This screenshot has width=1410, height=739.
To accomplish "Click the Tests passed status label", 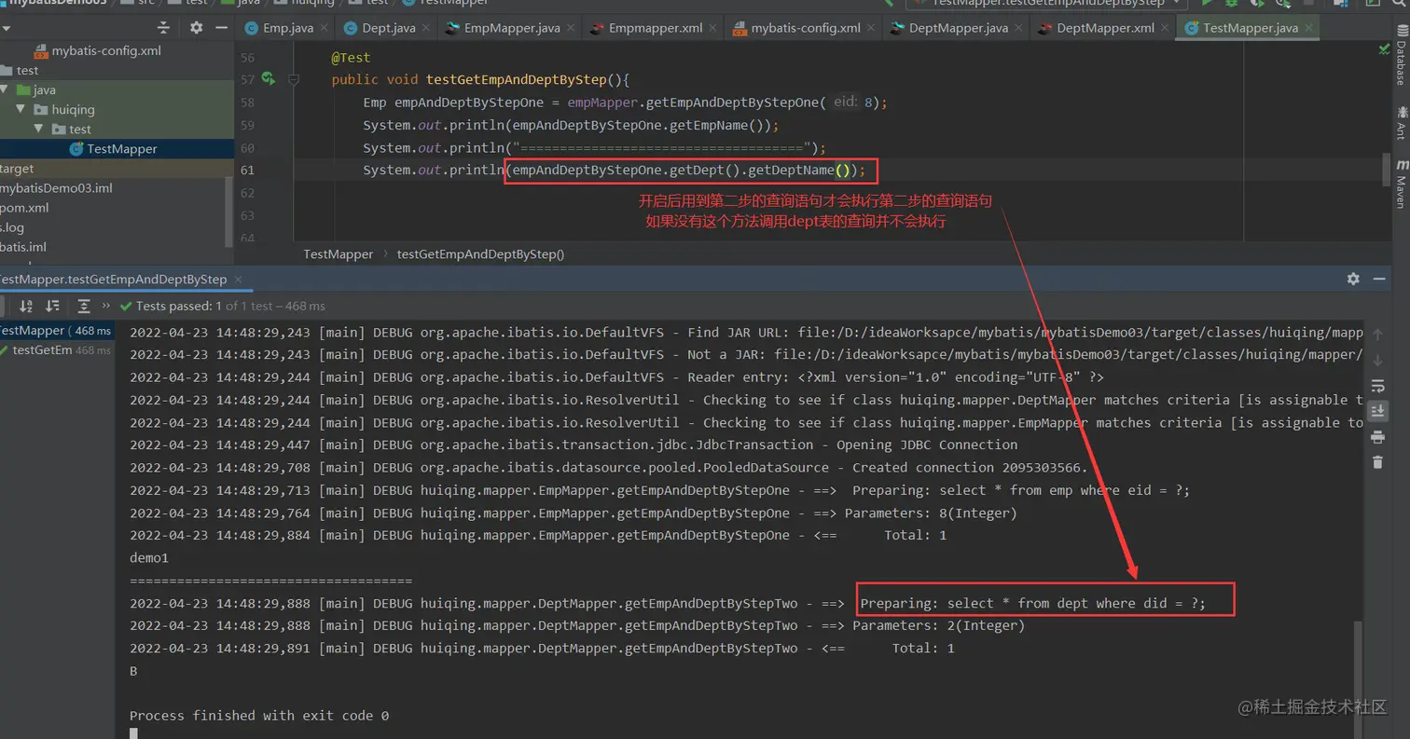I will [x=222, y=306].
